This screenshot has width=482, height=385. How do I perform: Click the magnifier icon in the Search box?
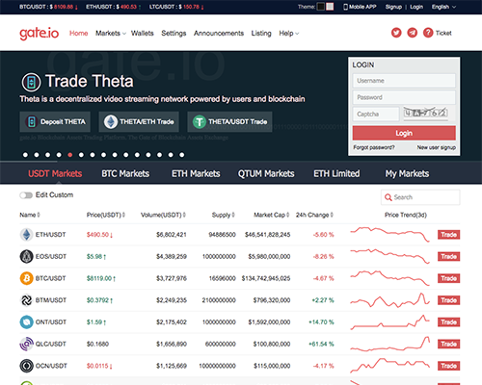(388, 197)
